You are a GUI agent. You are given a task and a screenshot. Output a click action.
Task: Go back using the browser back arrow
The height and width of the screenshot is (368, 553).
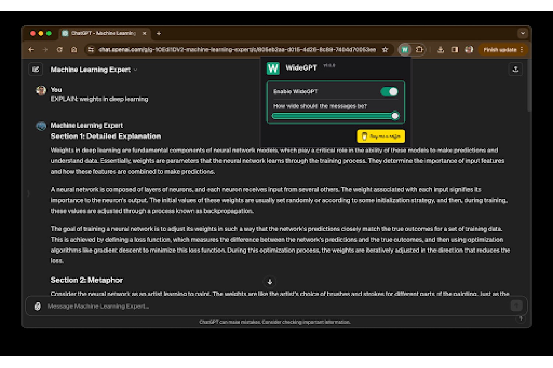pos(31,50)
